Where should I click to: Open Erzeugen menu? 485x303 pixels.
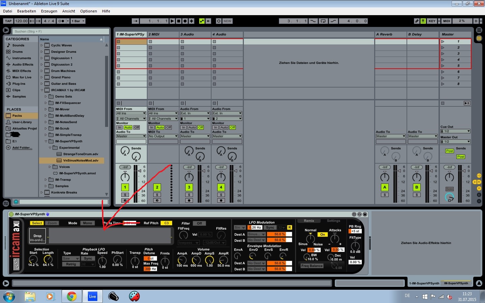coord(49,11)
